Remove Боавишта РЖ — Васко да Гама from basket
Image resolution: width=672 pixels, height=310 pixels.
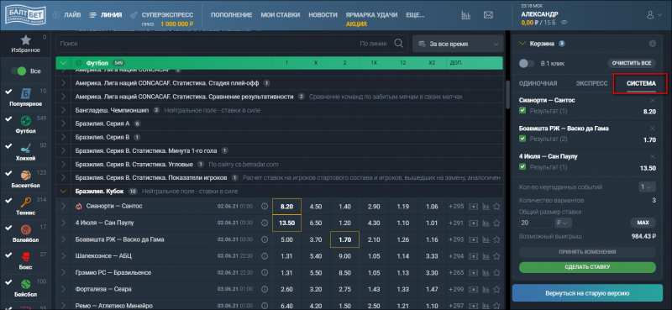click(x=653, y=129)
